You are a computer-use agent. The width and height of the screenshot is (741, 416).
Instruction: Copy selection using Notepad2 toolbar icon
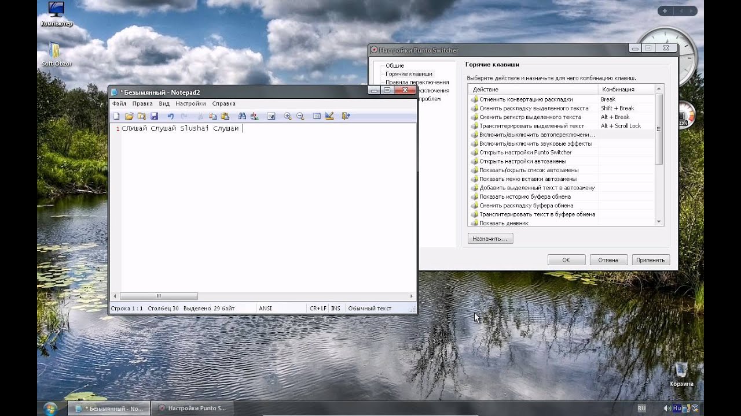pyautogui.click(x=212, y=116)
